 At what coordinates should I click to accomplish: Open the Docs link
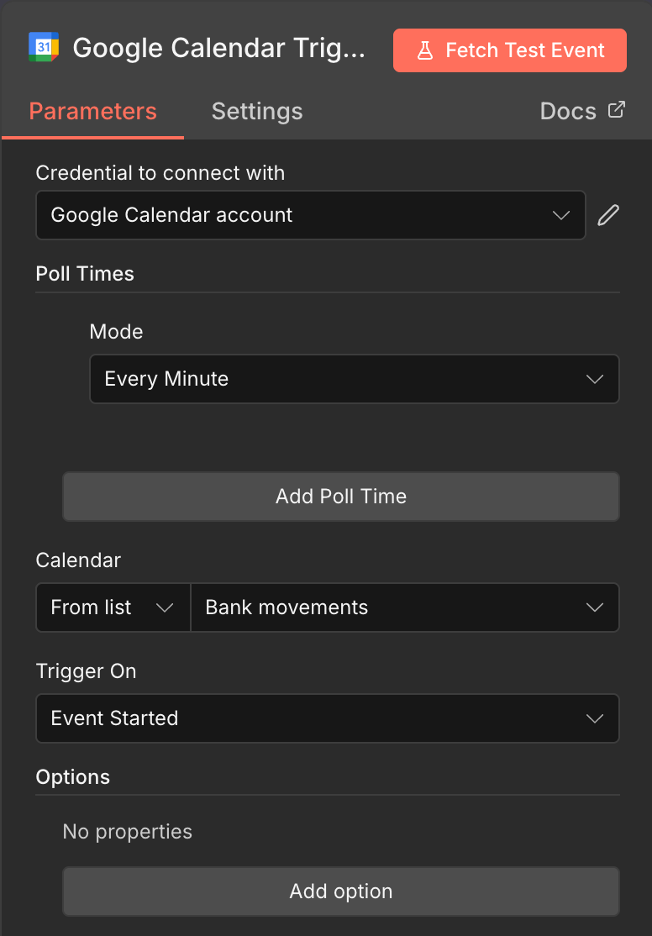tap(568, 112)
